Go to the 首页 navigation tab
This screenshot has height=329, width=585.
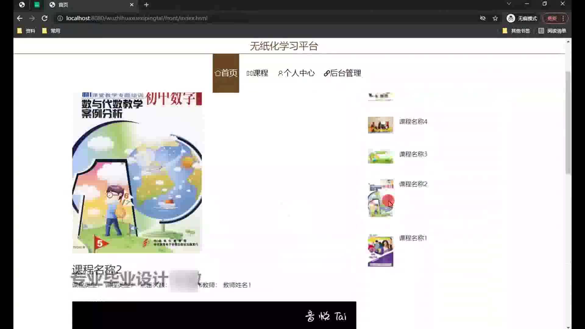pos(226,73)
